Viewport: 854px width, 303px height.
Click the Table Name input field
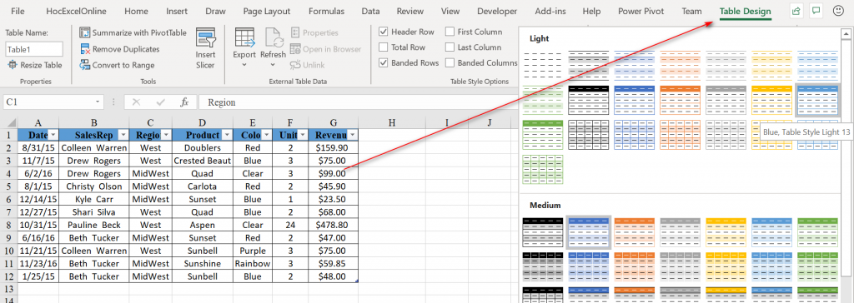pos(34,49)
